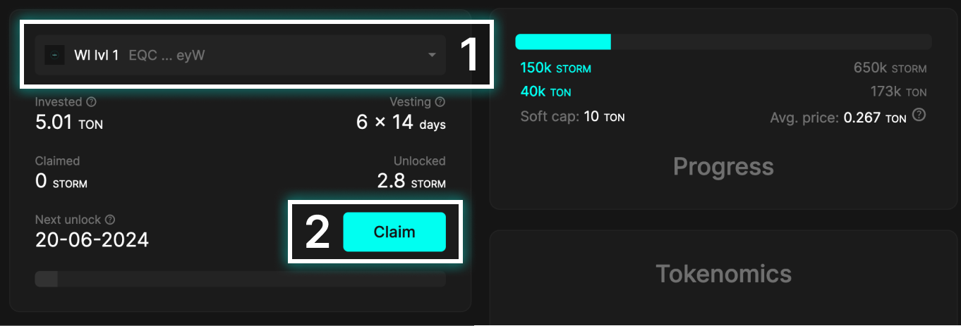
Task: Click the vesting progress bar under Next unlock
Action: coord(240,280)
